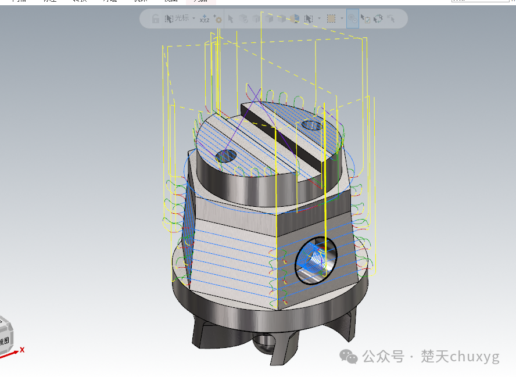Click the blue and tan colored cube icon

click(295, 19)
